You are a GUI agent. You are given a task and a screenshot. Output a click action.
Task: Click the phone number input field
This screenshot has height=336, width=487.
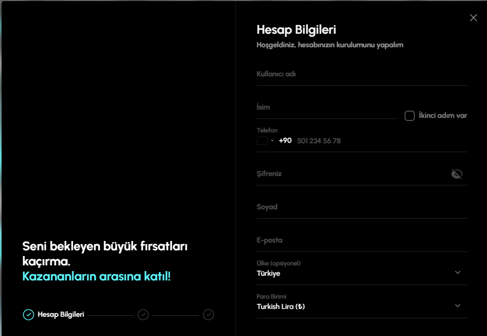pyautogui.click(x=381, y=141)
